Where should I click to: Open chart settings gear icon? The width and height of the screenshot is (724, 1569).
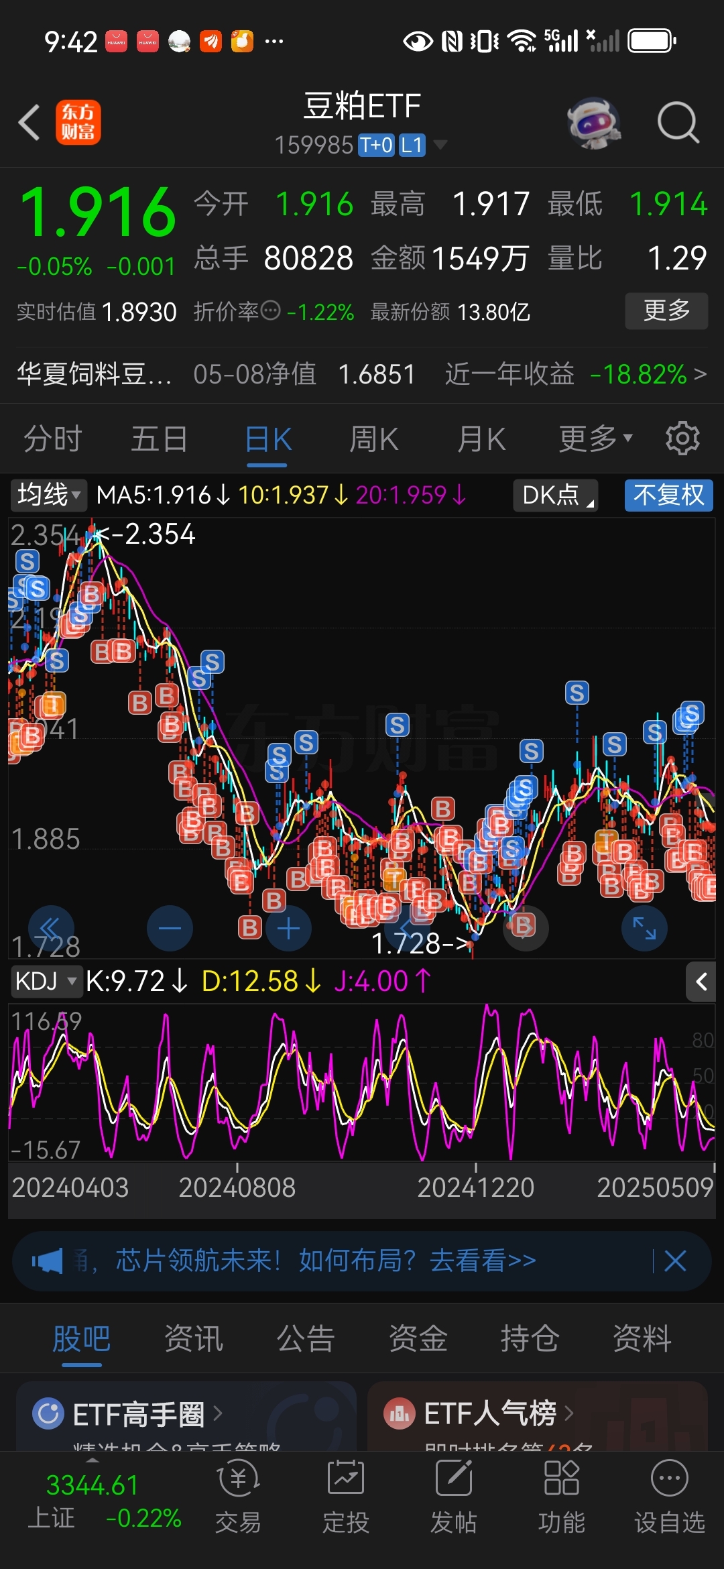[x=682, y=439]
